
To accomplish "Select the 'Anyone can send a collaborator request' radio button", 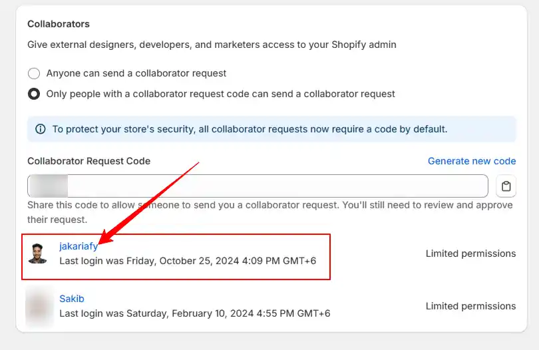I will 34,73.
